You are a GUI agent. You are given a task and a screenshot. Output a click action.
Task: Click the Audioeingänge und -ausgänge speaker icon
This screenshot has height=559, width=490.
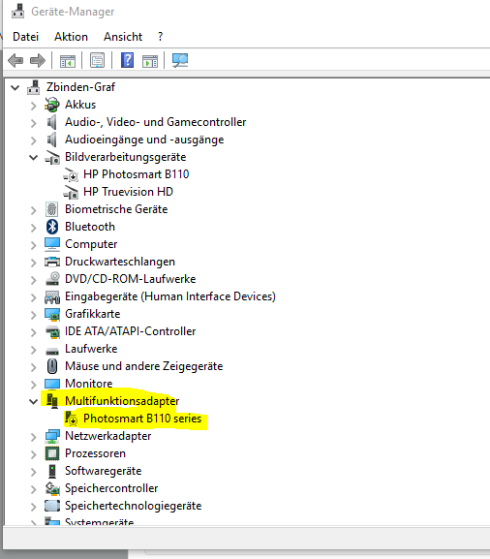pyautogui.click(x=52, y=140)
